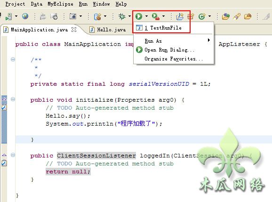The width and height of the screenshot is (272, 202).
Task: Click the override marker at initialize method
Action: tap(4, 99)
